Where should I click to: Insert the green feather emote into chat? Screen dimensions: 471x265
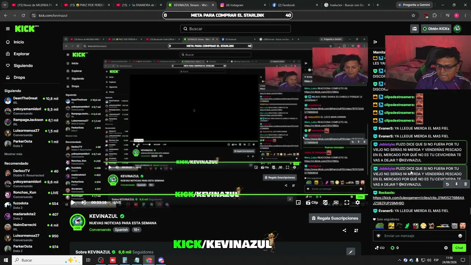407,226
